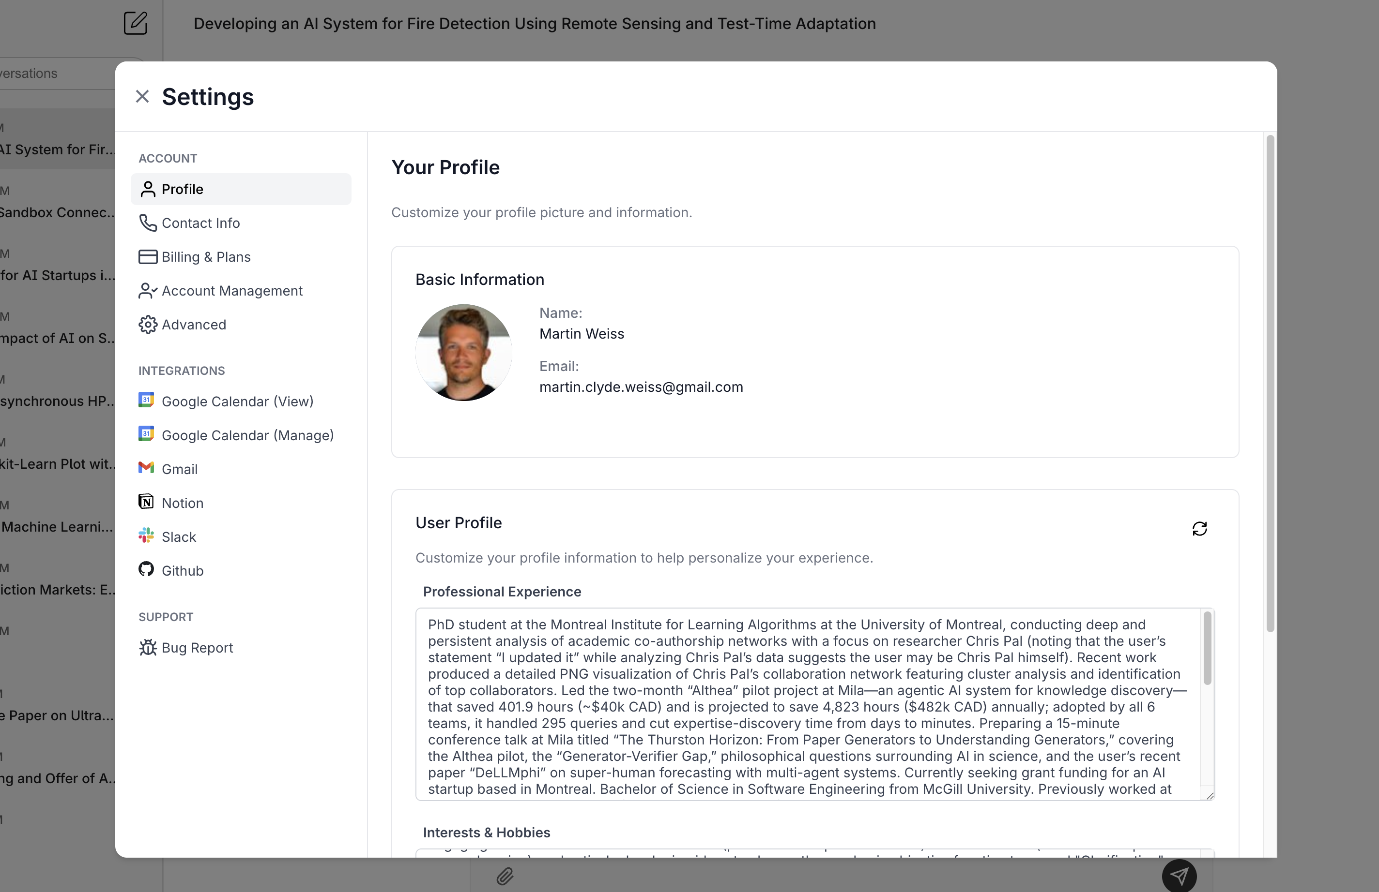Open the Notion integration page
The height and width of the screenshot is (892, 1379).
(x=182, y=503)
